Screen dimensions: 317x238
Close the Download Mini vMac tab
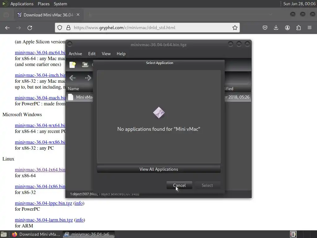78,15
